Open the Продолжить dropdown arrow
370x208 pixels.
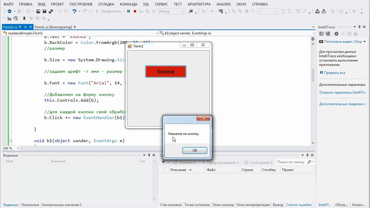[124, 11]
